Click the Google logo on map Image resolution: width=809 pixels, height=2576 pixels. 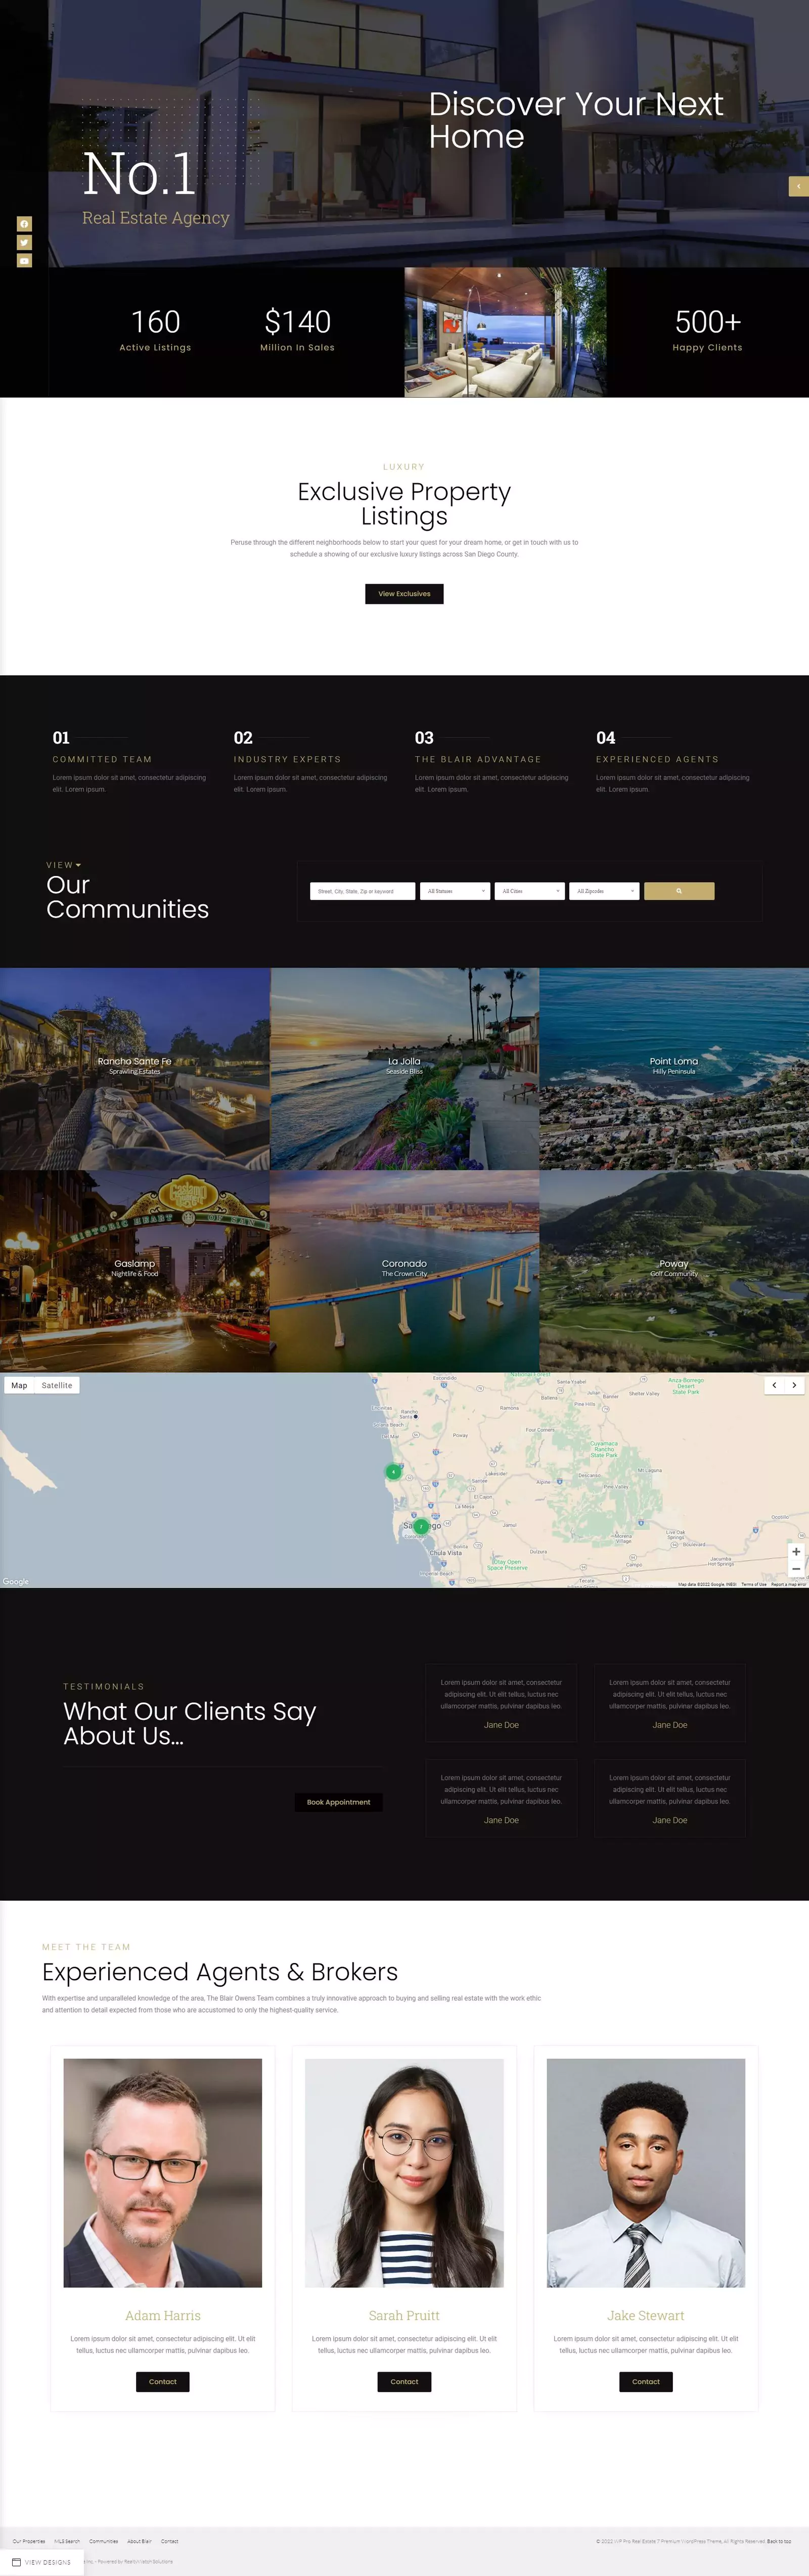point(16,1581)
